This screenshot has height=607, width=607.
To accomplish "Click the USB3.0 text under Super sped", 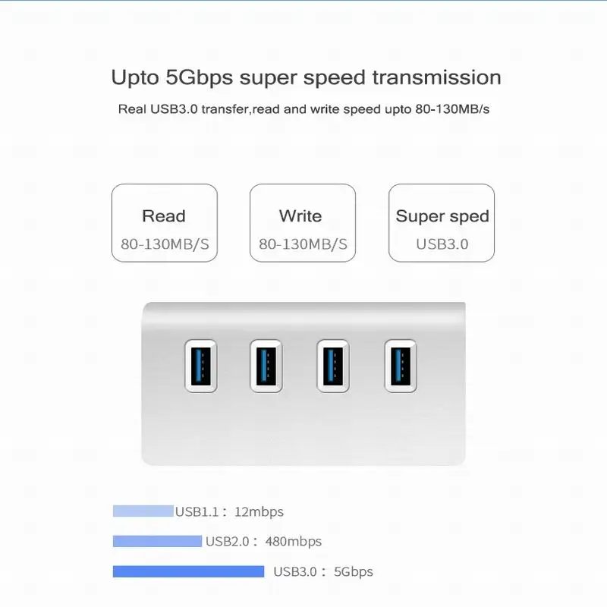I will (x=442, y=244).
